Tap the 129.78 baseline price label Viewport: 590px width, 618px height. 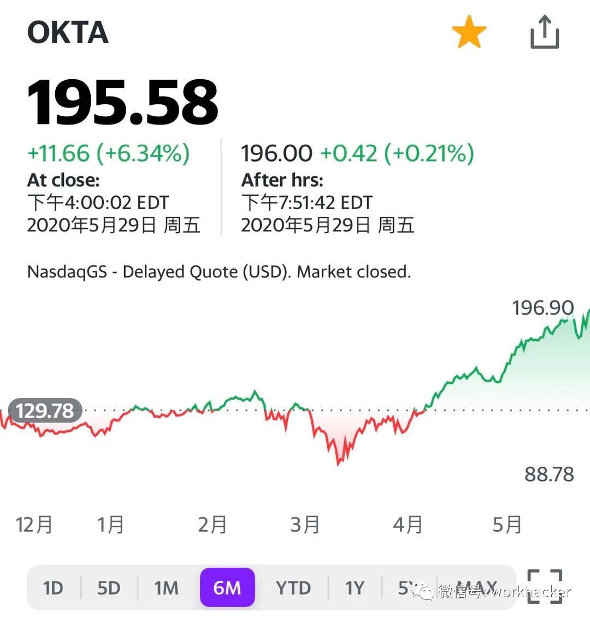[x=45, y=411]
